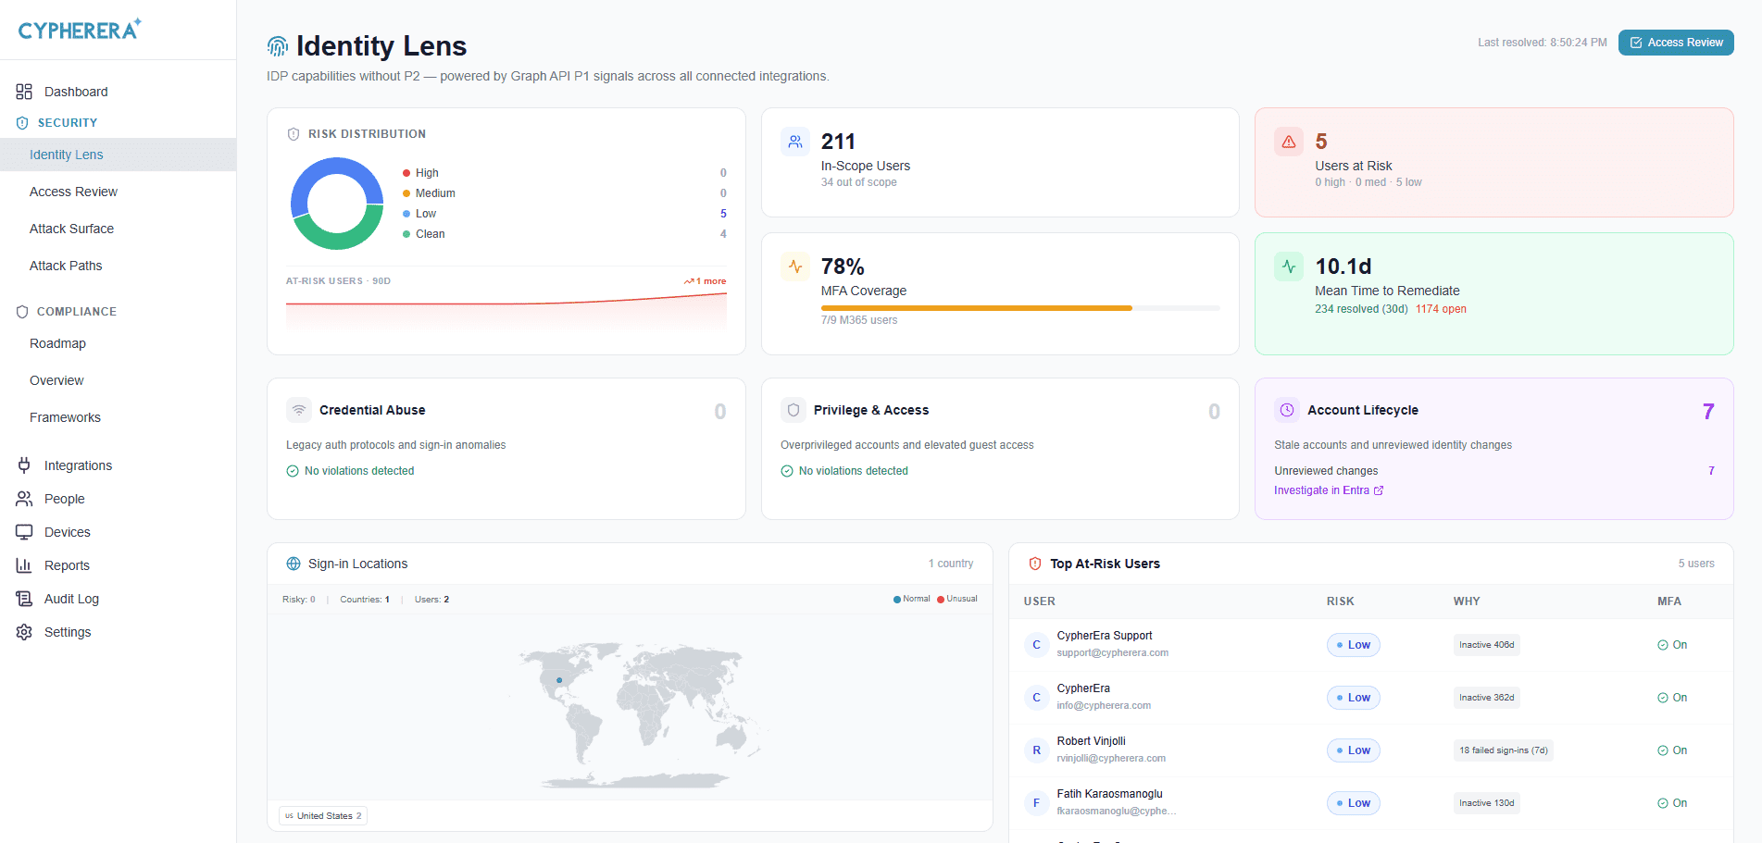Open Devices monitor icon
1762x843 pixels.
click(x=24, y=532)
